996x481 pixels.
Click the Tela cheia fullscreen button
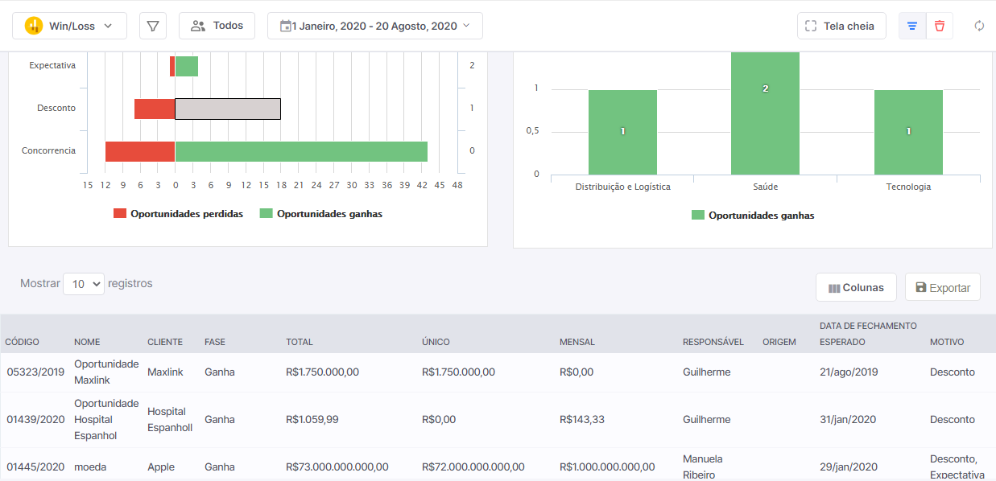click(x=841, y=26)
